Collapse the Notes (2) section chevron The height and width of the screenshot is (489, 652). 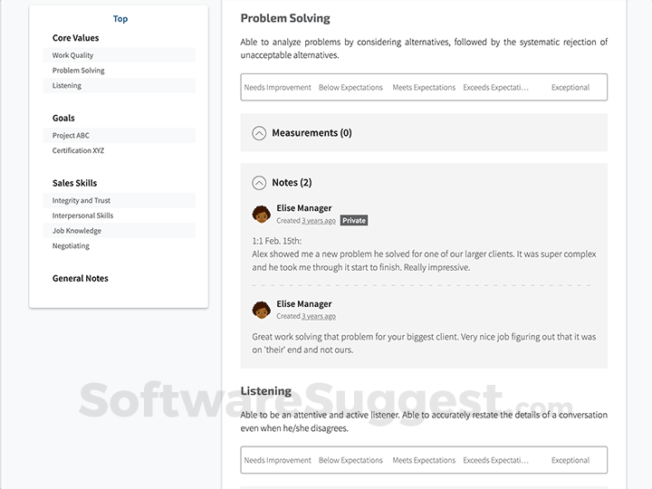259,182
